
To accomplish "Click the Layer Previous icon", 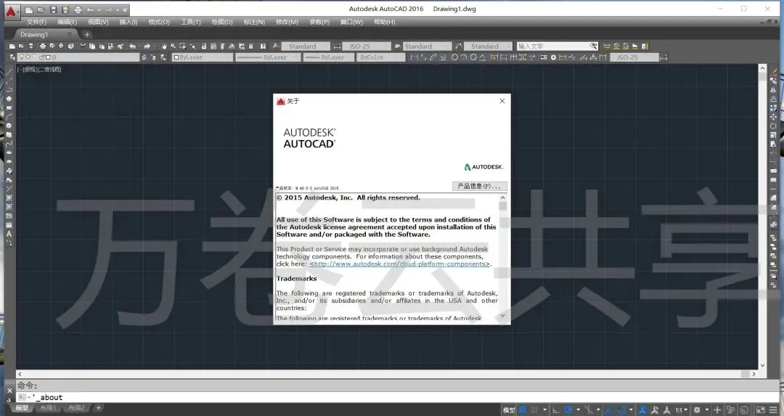I will tap(153, 57).
